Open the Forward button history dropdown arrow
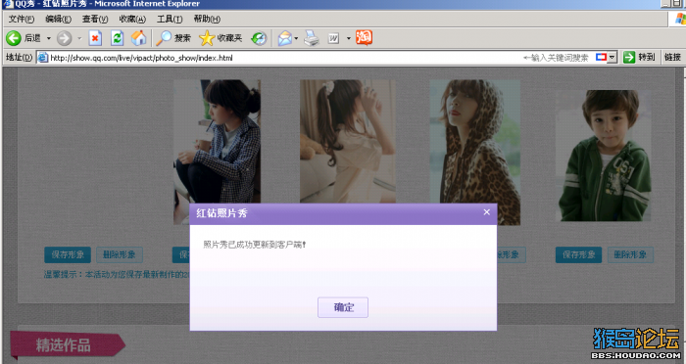Viewport: 686px width, 364px height. 79,38
